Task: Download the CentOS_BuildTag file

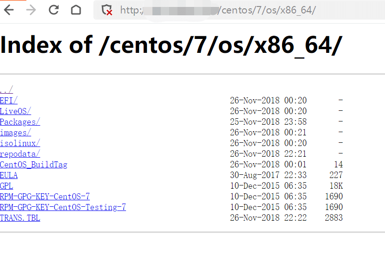Action: [x=34, y=165]
